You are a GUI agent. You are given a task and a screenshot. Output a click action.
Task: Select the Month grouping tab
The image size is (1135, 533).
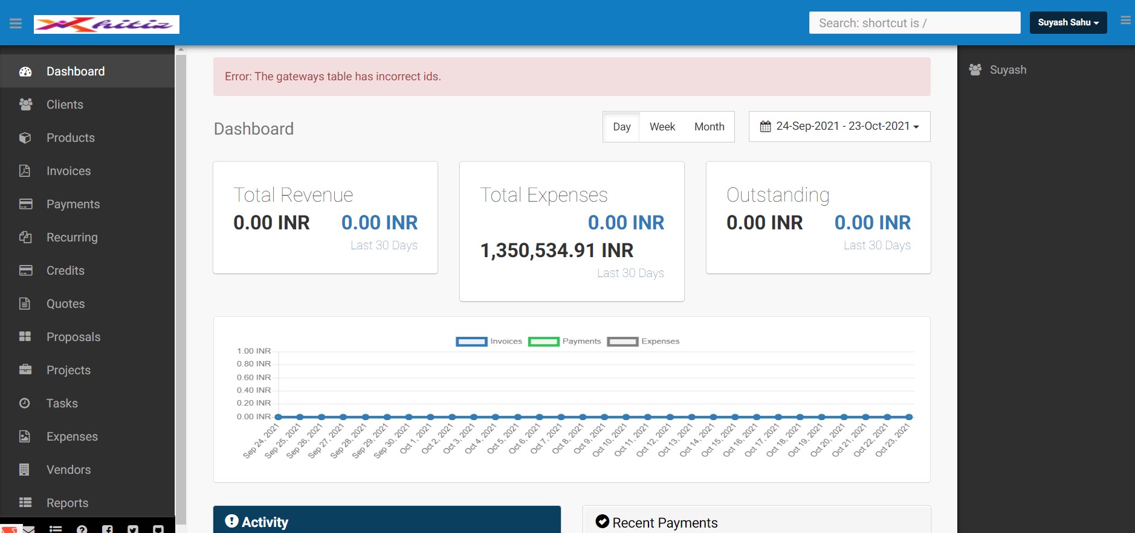click(709, 127)
